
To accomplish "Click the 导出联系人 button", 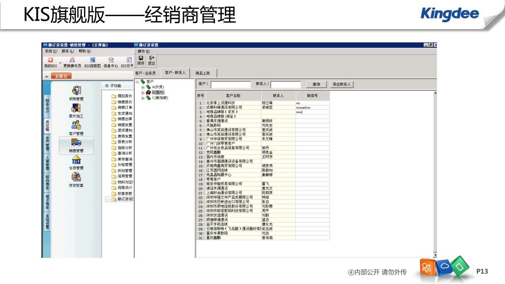I will [x=341, y=84].
